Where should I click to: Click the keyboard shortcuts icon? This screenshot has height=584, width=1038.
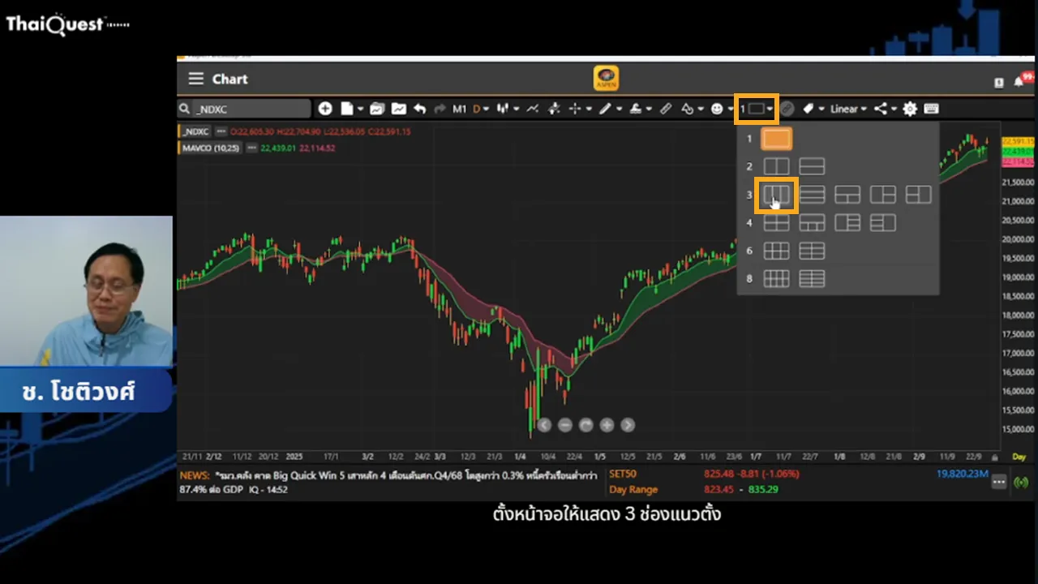tap(931, 109)
